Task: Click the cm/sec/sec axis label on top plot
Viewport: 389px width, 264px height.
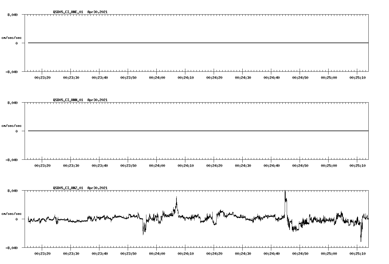Action: [11, 37]
